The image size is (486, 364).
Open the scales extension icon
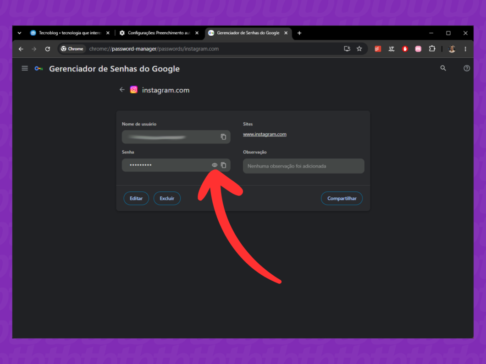point(392,49)
